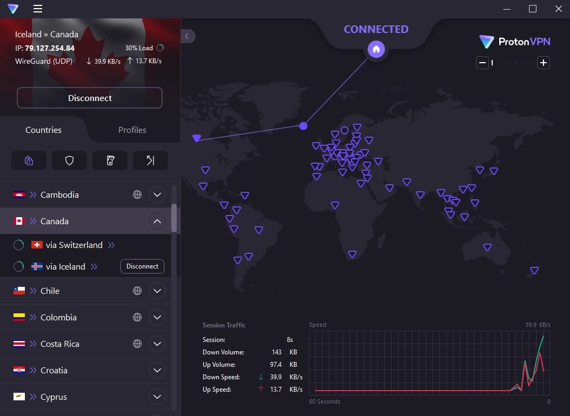Toggle the NetShield shield icon
Image resolution: width=570 pixels, height=416 pixels.
tap(70, 160)
